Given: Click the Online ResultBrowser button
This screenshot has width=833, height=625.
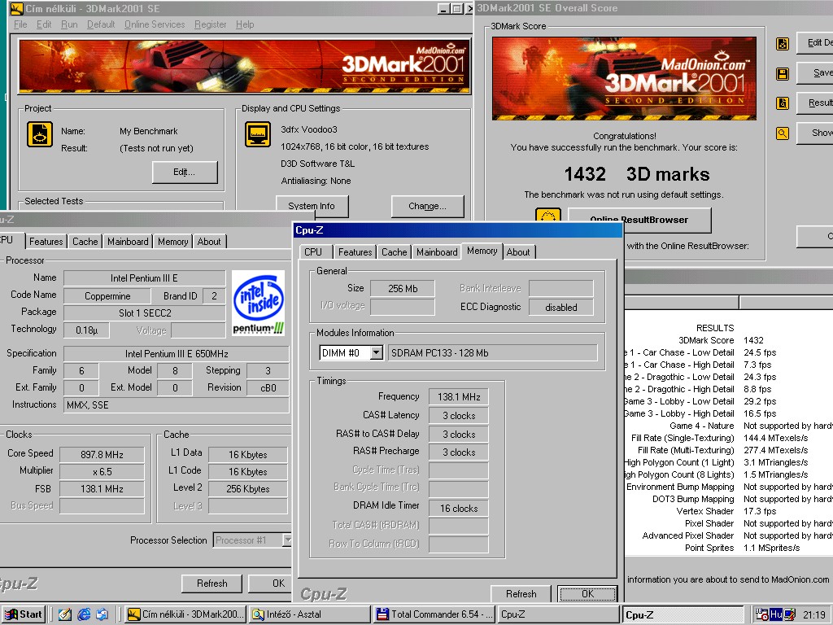Looking at the screenshot, I should (639, 220).
